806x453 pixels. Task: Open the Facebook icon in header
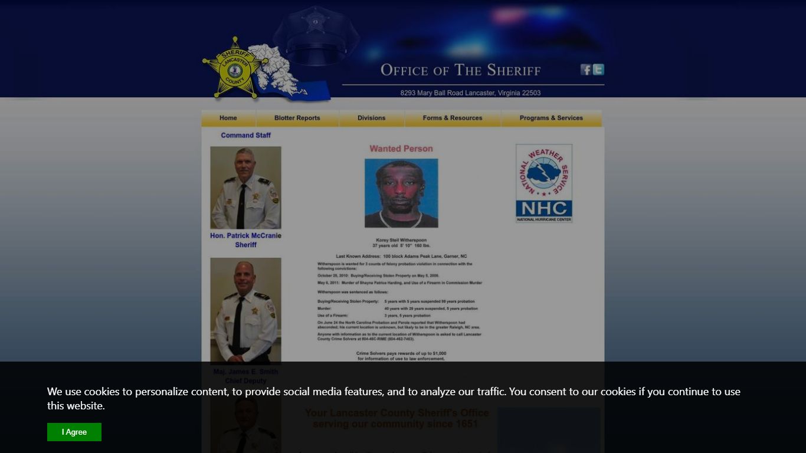tap(585, 70)
